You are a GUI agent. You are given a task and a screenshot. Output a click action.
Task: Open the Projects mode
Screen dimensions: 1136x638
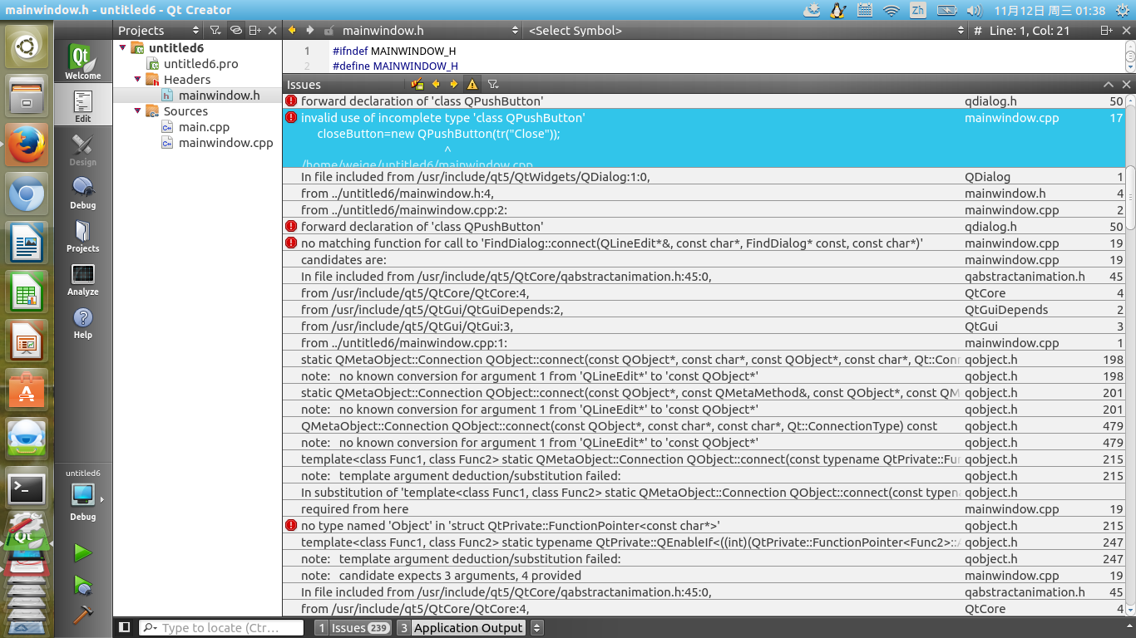click(82, 234)
